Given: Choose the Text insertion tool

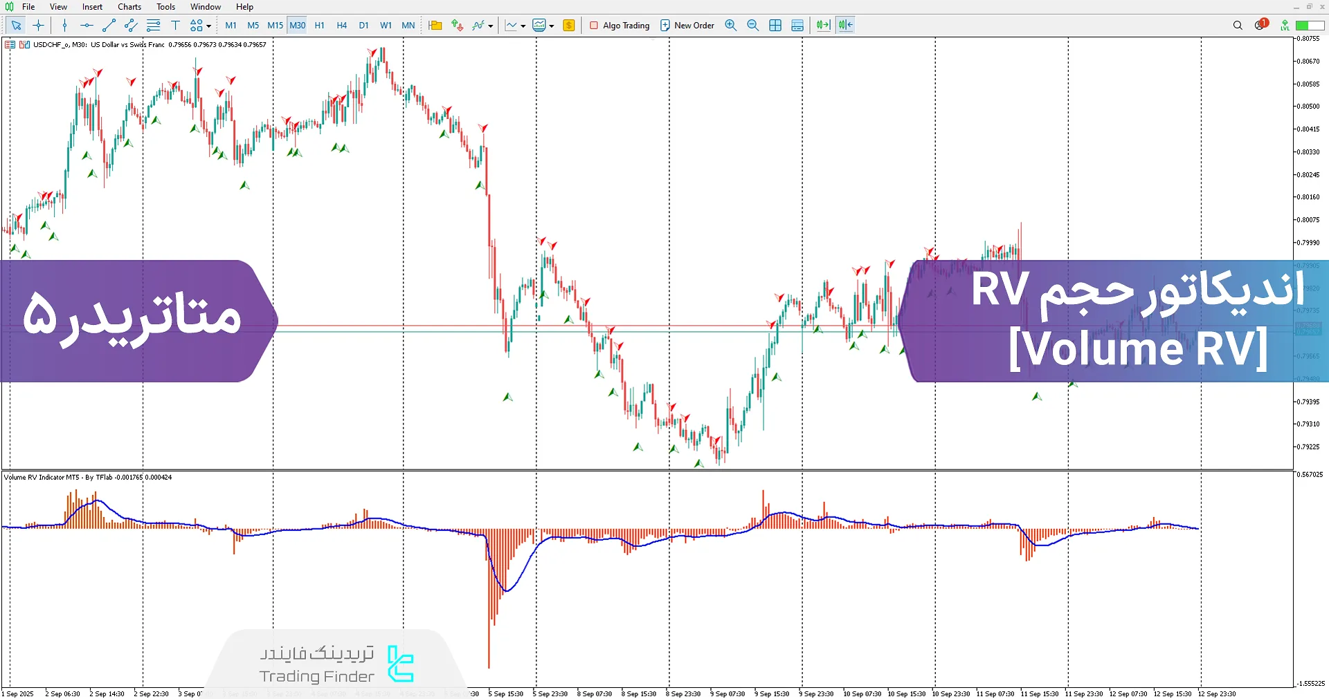Looking at the screenshot, I should tap(176, 25).
